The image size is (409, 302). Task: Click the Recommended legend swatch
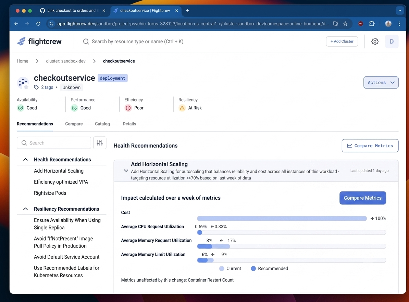253,269
